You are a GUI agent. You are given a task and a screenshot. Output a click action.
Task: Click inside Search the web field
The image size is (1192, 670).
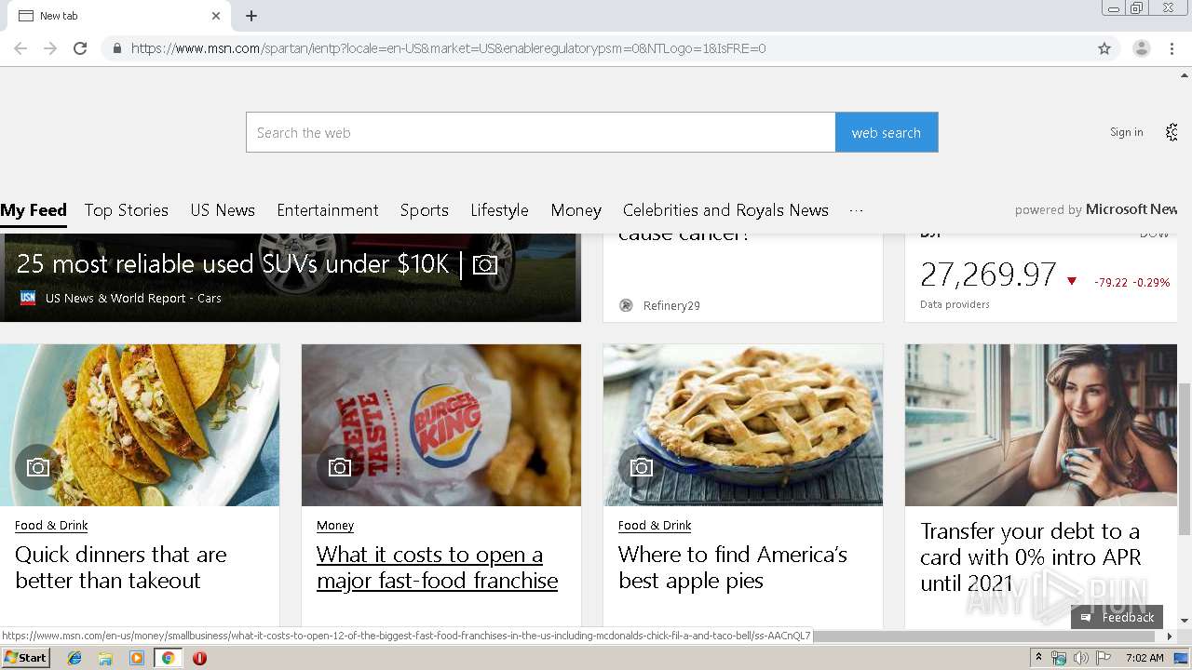tap(541, 132)
